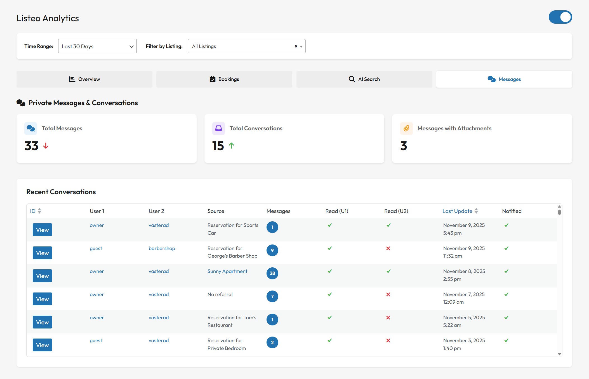Click the Recent Conversations table scrollbar thumb
The image size is (589, 379).
pyautogui.click(x=559, y=212)
